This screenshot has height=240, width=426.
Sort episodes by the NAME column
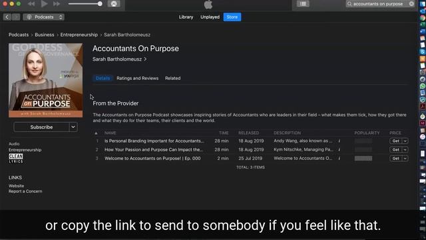[x=110, y=133]
